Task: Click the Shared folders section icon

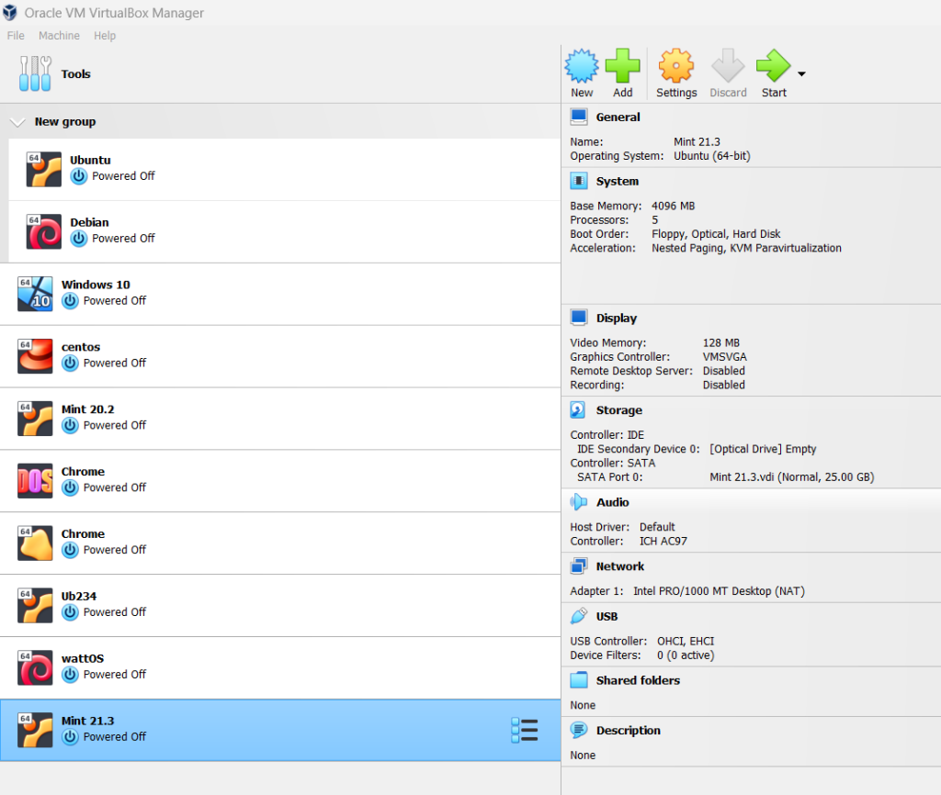Action: (x=579, y=680)
